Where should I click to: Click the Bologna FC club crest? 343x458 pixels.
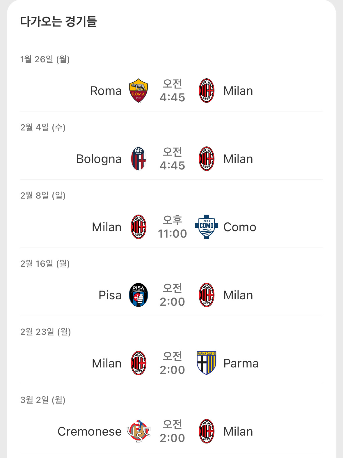click(x=138, y=159)
